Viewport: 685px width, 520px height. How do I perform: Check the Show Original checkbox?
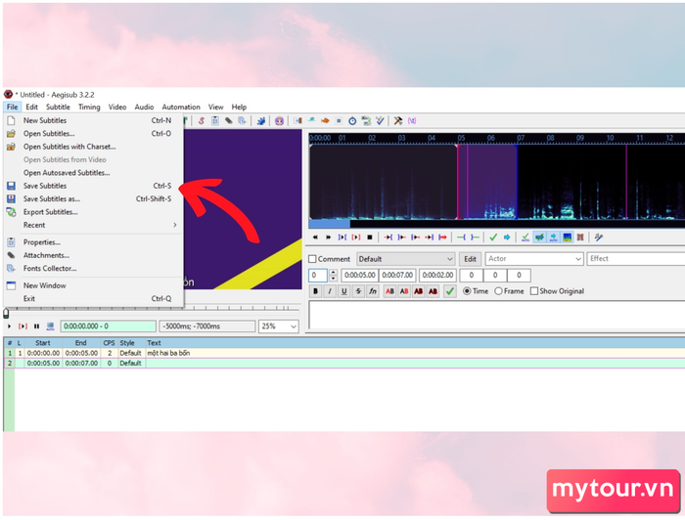pyautogui.click(x=534, y=291)
